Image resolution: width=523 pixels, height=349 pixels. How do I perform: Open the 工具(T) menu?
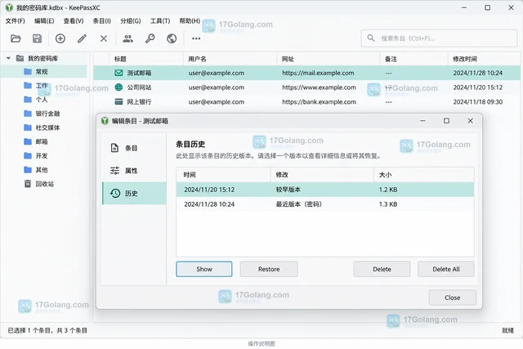(160, 21)
